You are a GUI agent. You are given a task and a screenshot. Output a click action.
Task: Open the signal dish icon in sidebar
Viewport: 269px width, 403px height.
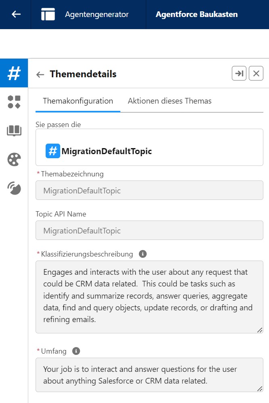pos(14,188)
